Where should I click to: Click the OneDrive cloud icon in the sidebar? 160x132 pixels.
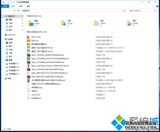[x=6, y=35]
